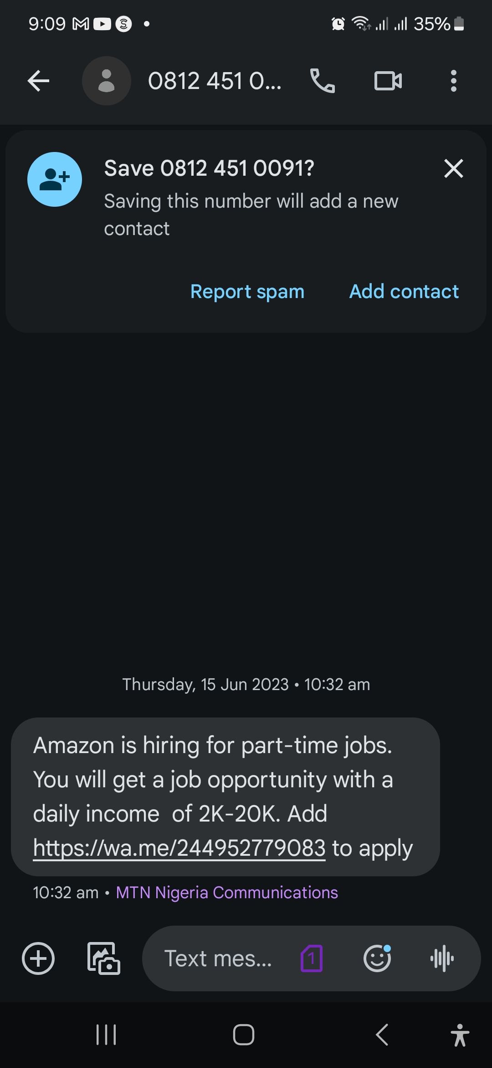Screen dimensions: 492x1068
Task: Open the three-dot more options menu
Action: 453,81
